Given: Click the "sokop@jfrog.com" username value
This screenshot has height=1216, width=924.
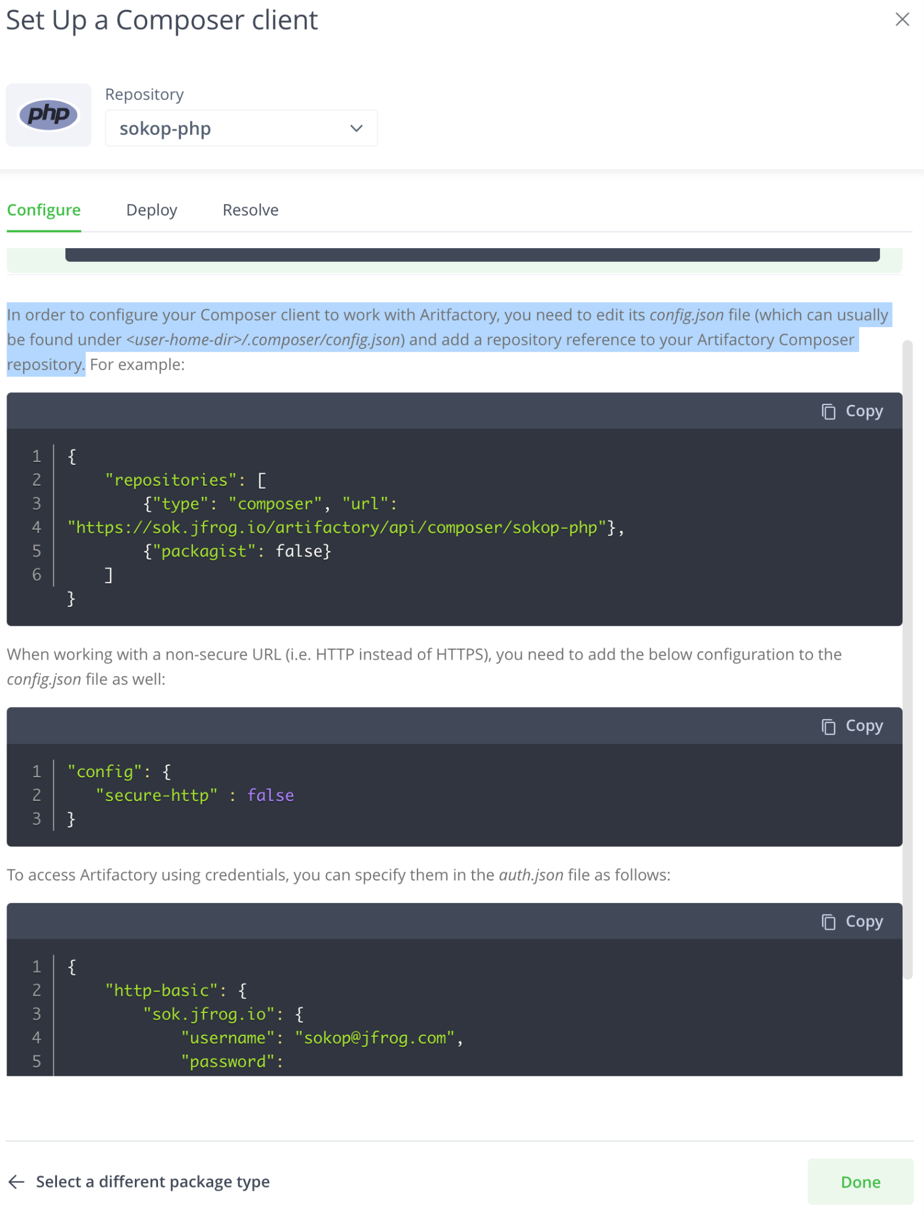Looking at the screenshot, I should pos(375,1038).
